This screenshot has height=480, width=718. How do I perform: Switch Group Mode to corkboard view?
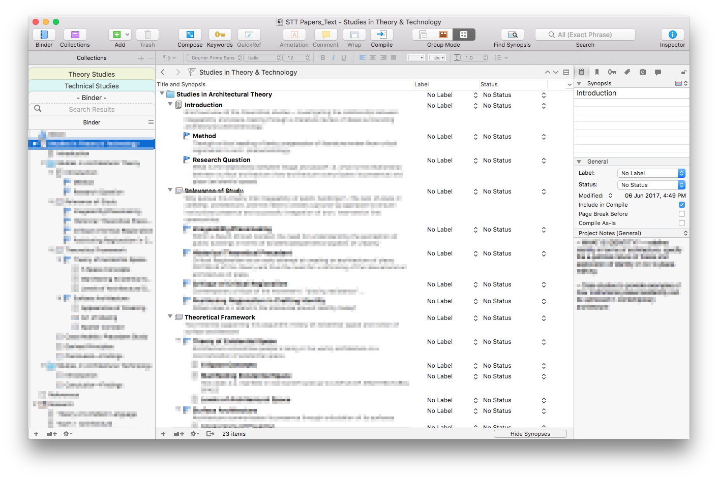(443, 35)
